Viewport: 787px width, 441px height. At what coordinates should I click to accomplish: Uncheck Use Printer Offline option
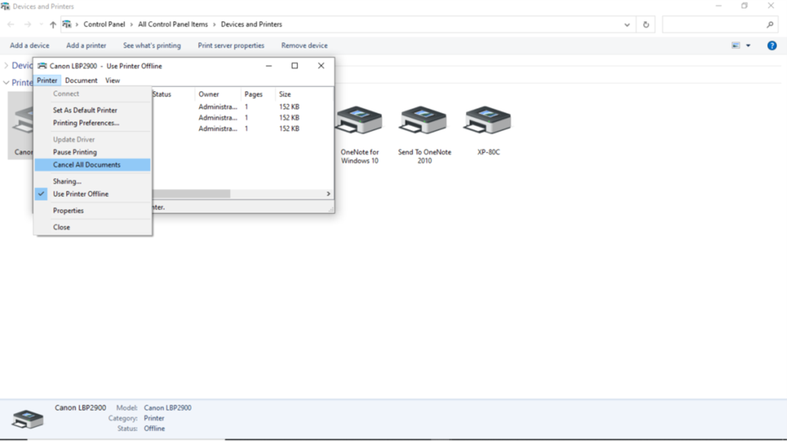(81, 194)
